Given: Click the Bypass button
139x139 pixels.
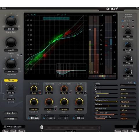Looking at the screenshot, I should tap(11, 119).
